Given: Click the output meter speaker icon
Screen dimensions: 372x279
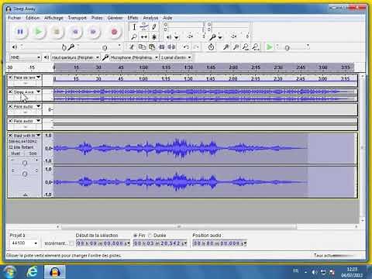Looking at the screenshot, I should [169, 37].
